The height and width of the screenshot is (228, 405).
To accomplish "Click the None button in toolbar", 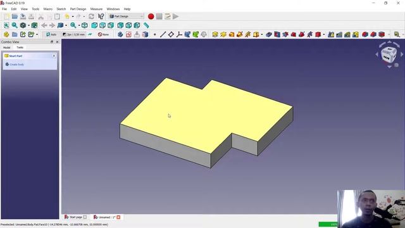I will 103,34.
